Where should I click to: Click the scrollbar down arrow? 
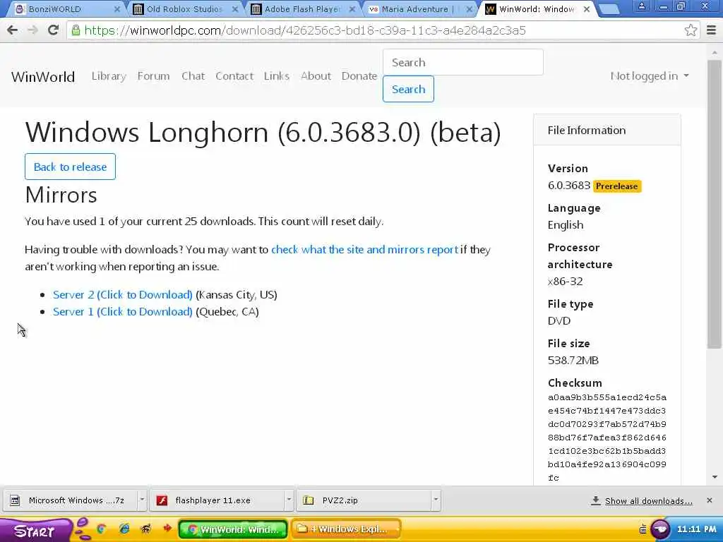(x=715, y=477)
